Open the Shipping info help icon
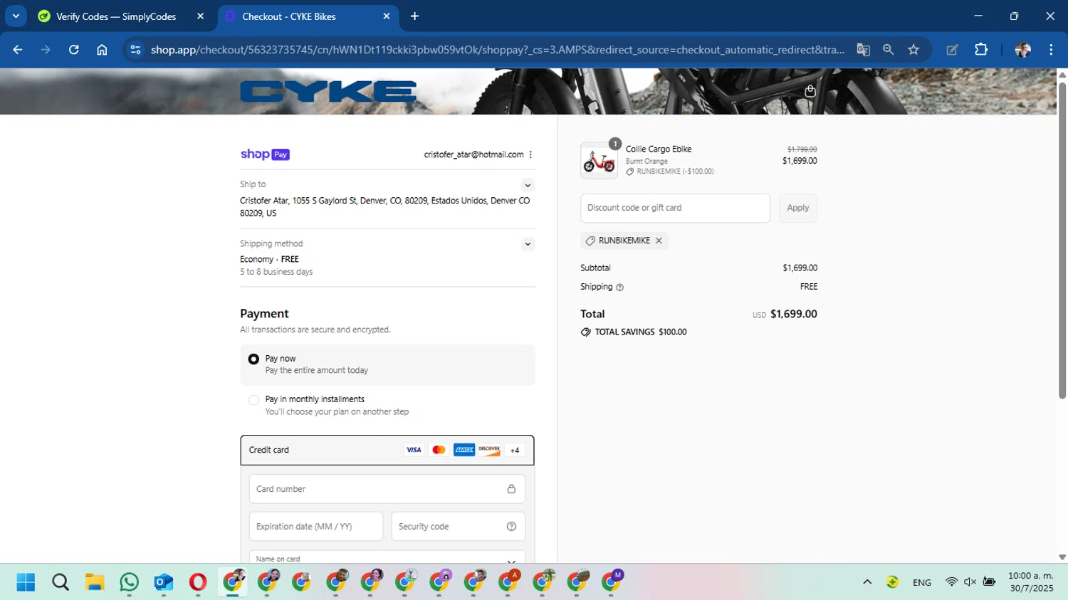This screenshot has width=1068, height=600. [x=619, y=288]
